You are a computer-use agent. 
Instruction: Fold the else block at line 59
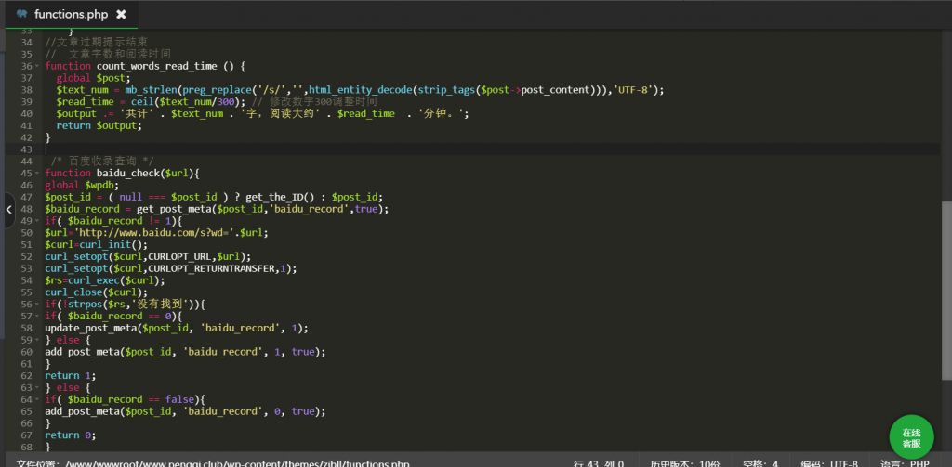coord(37,340)
